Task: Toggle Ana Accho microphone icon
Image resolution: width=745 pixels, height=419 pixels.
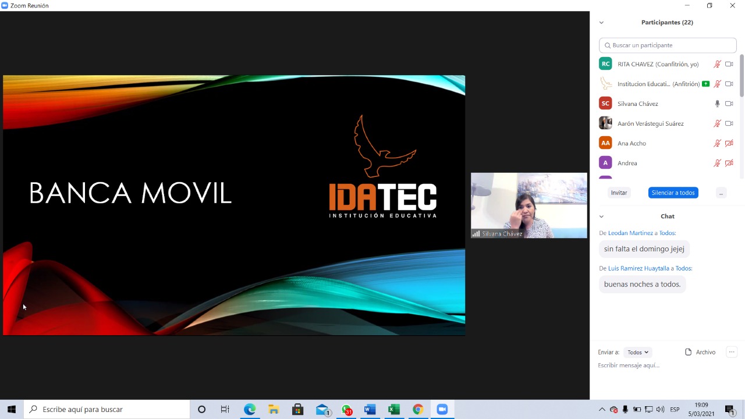Action: tap(717, 143)
